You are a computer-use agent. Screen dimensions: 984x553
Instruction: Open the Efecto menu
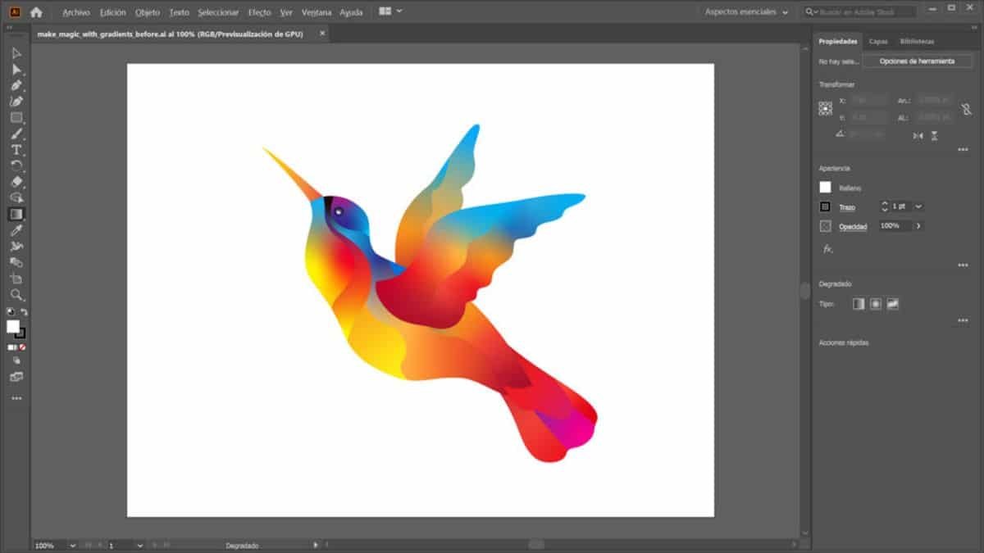coord(259,12)
